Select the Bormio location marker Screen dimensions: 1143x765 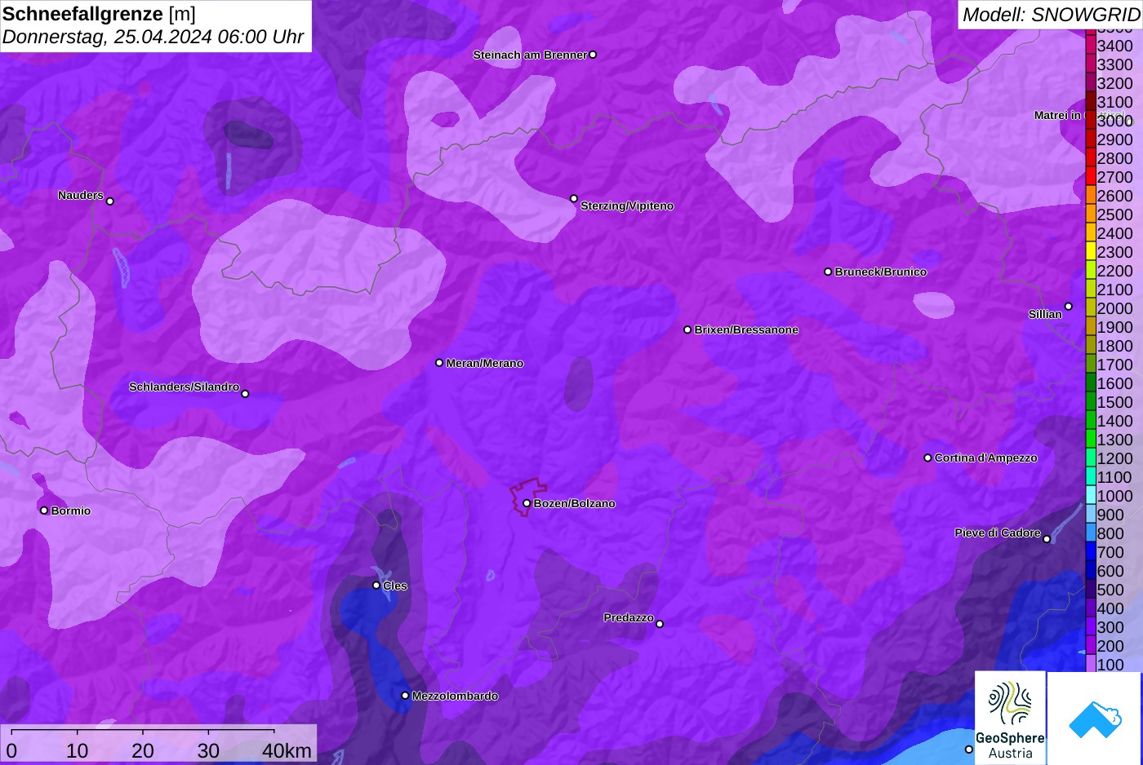click(x=44, y=511)
